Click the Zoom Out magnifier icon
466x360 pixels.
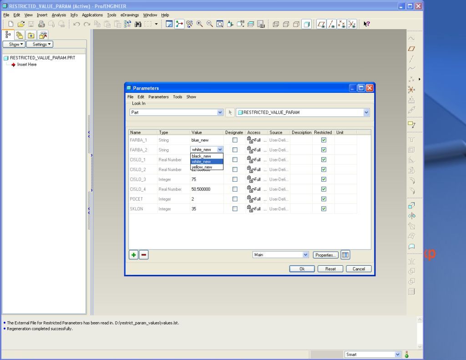coord(210,24)
